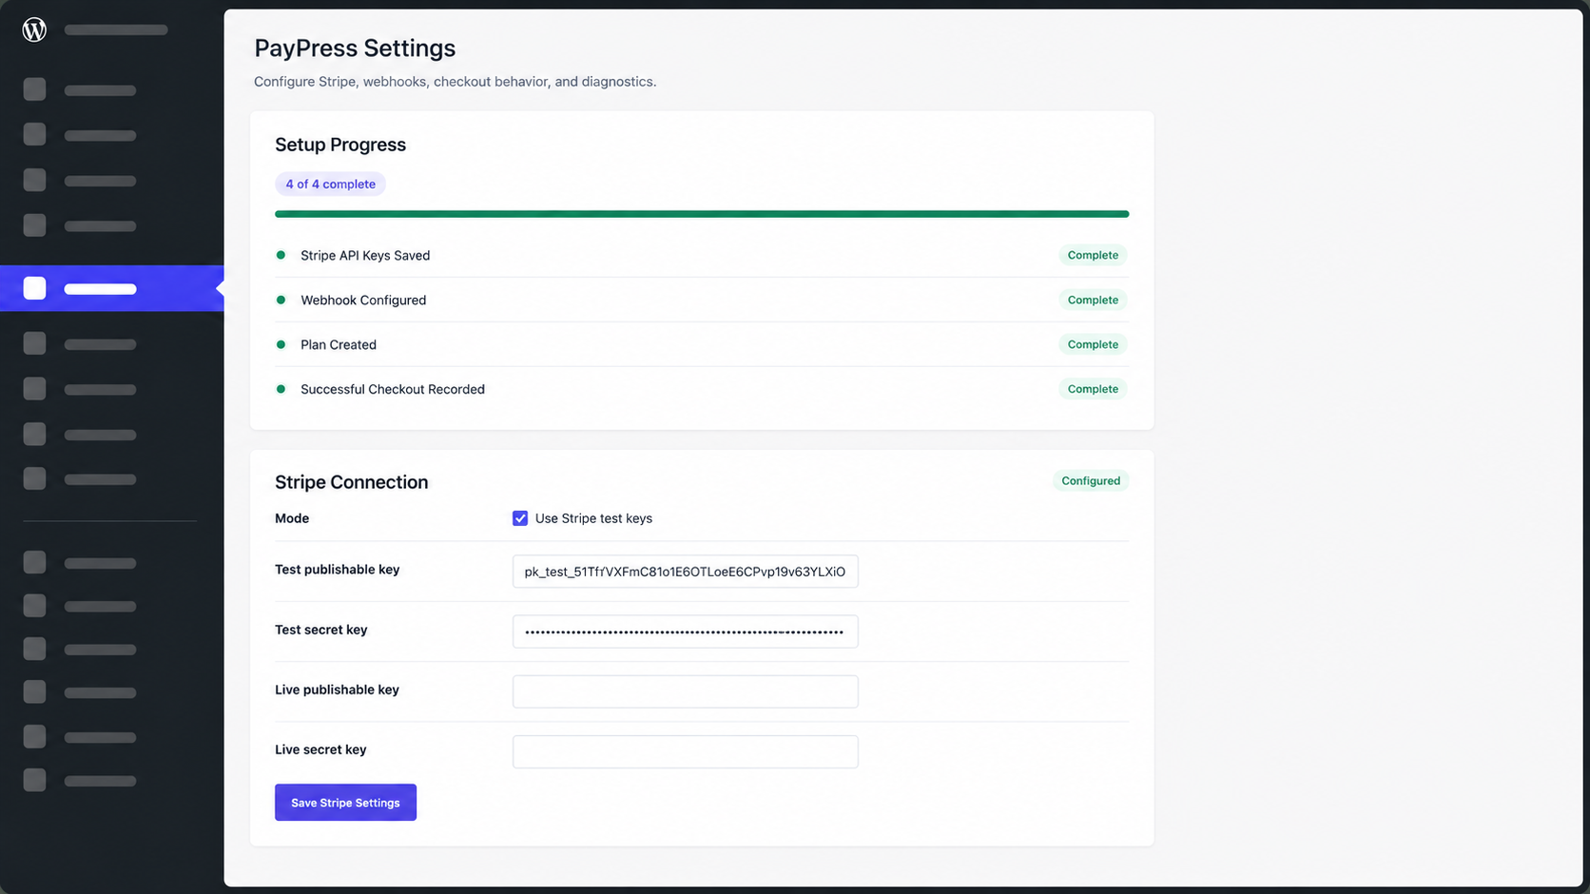Click the Stripe Connection heading

coord(351,482)
